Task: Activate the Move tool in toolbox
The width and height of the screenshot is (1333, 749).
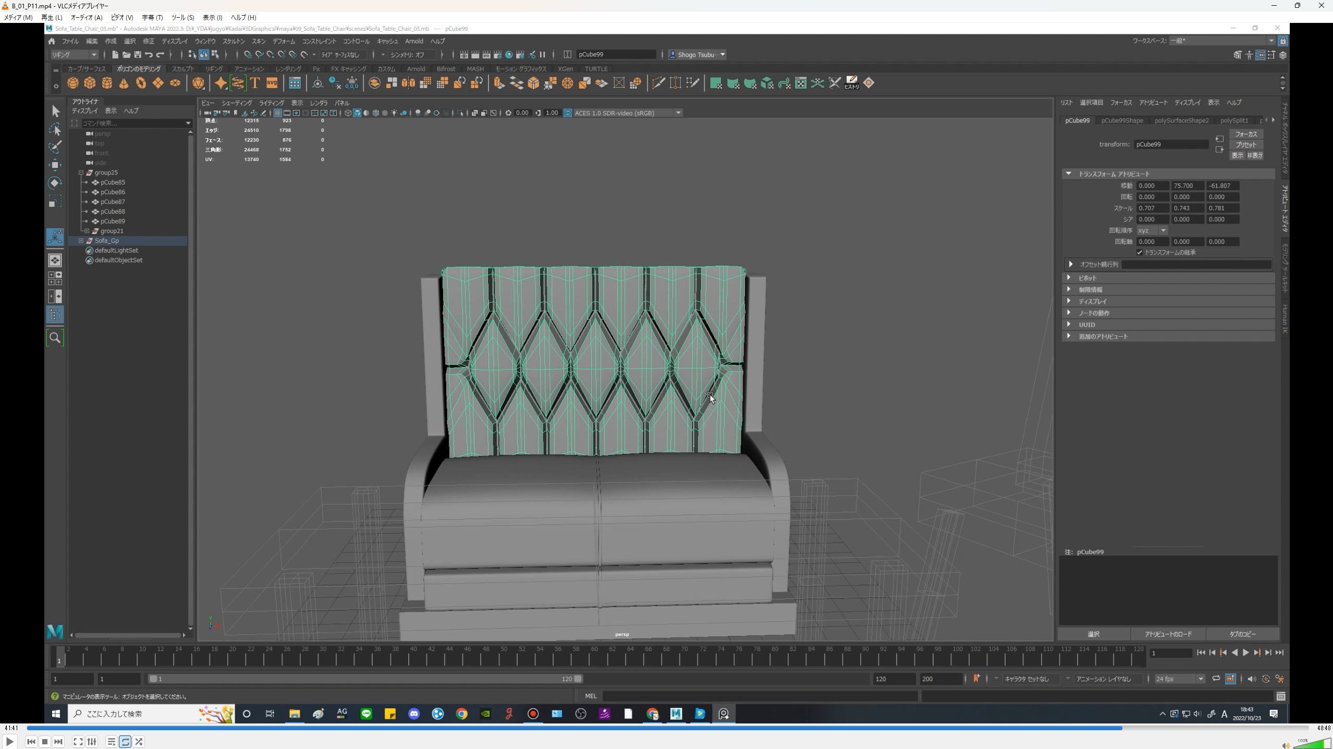Action: [x=55, y=165]
